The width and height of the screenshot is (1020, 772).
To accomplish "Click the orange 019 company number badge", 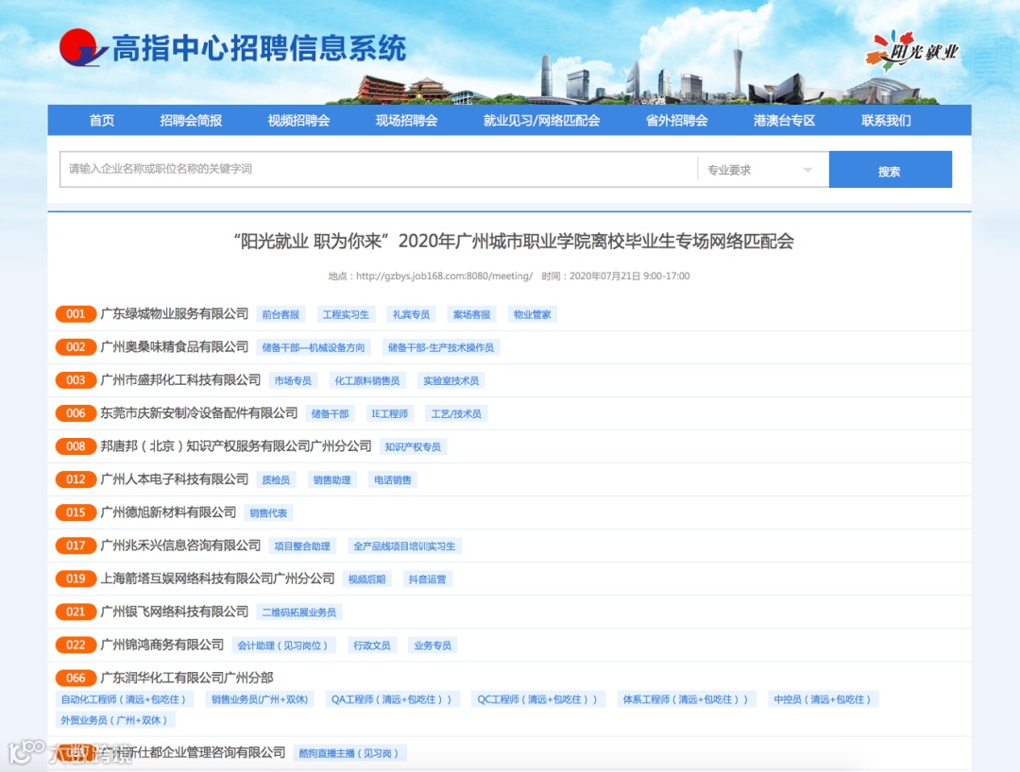I will click(76, 579).
